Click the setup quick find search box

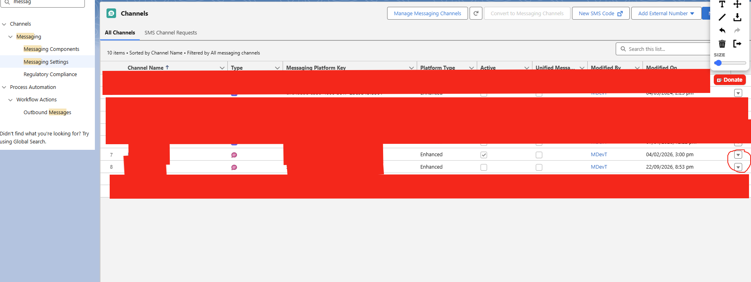coord(42,2)
